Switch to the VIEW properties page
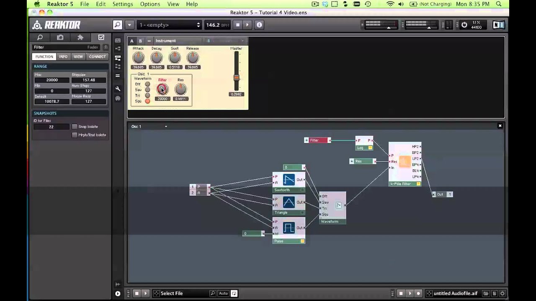 click(x=78, y=56)
